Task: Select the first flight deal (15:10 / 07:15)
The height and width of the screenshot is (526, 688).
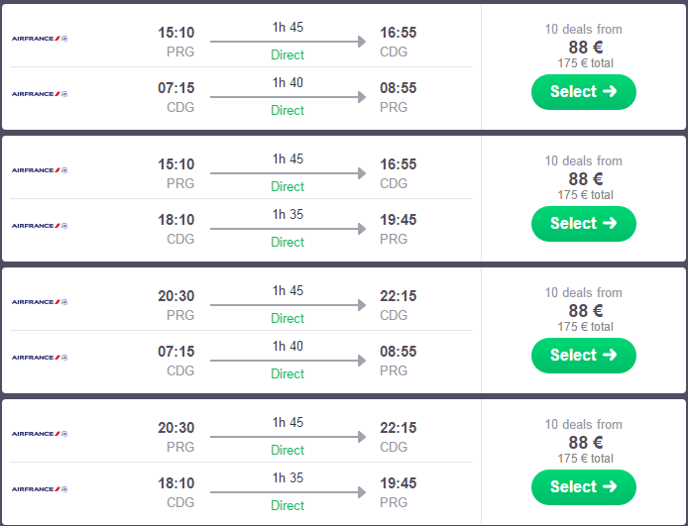Action: [x=583, y=92]
